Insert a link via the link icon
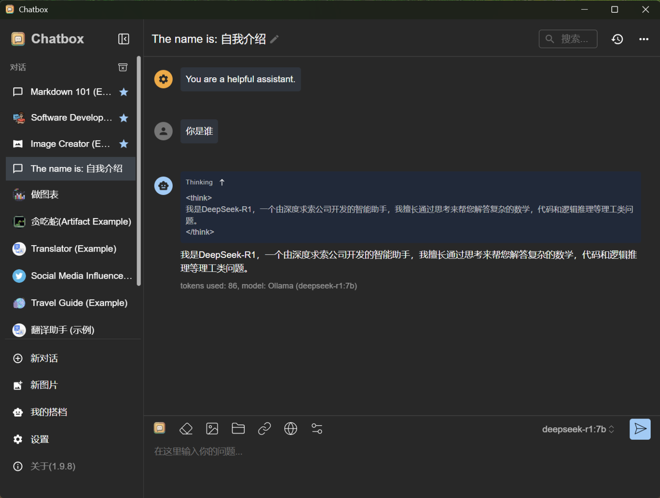660x498 pixels. point(264,429)
